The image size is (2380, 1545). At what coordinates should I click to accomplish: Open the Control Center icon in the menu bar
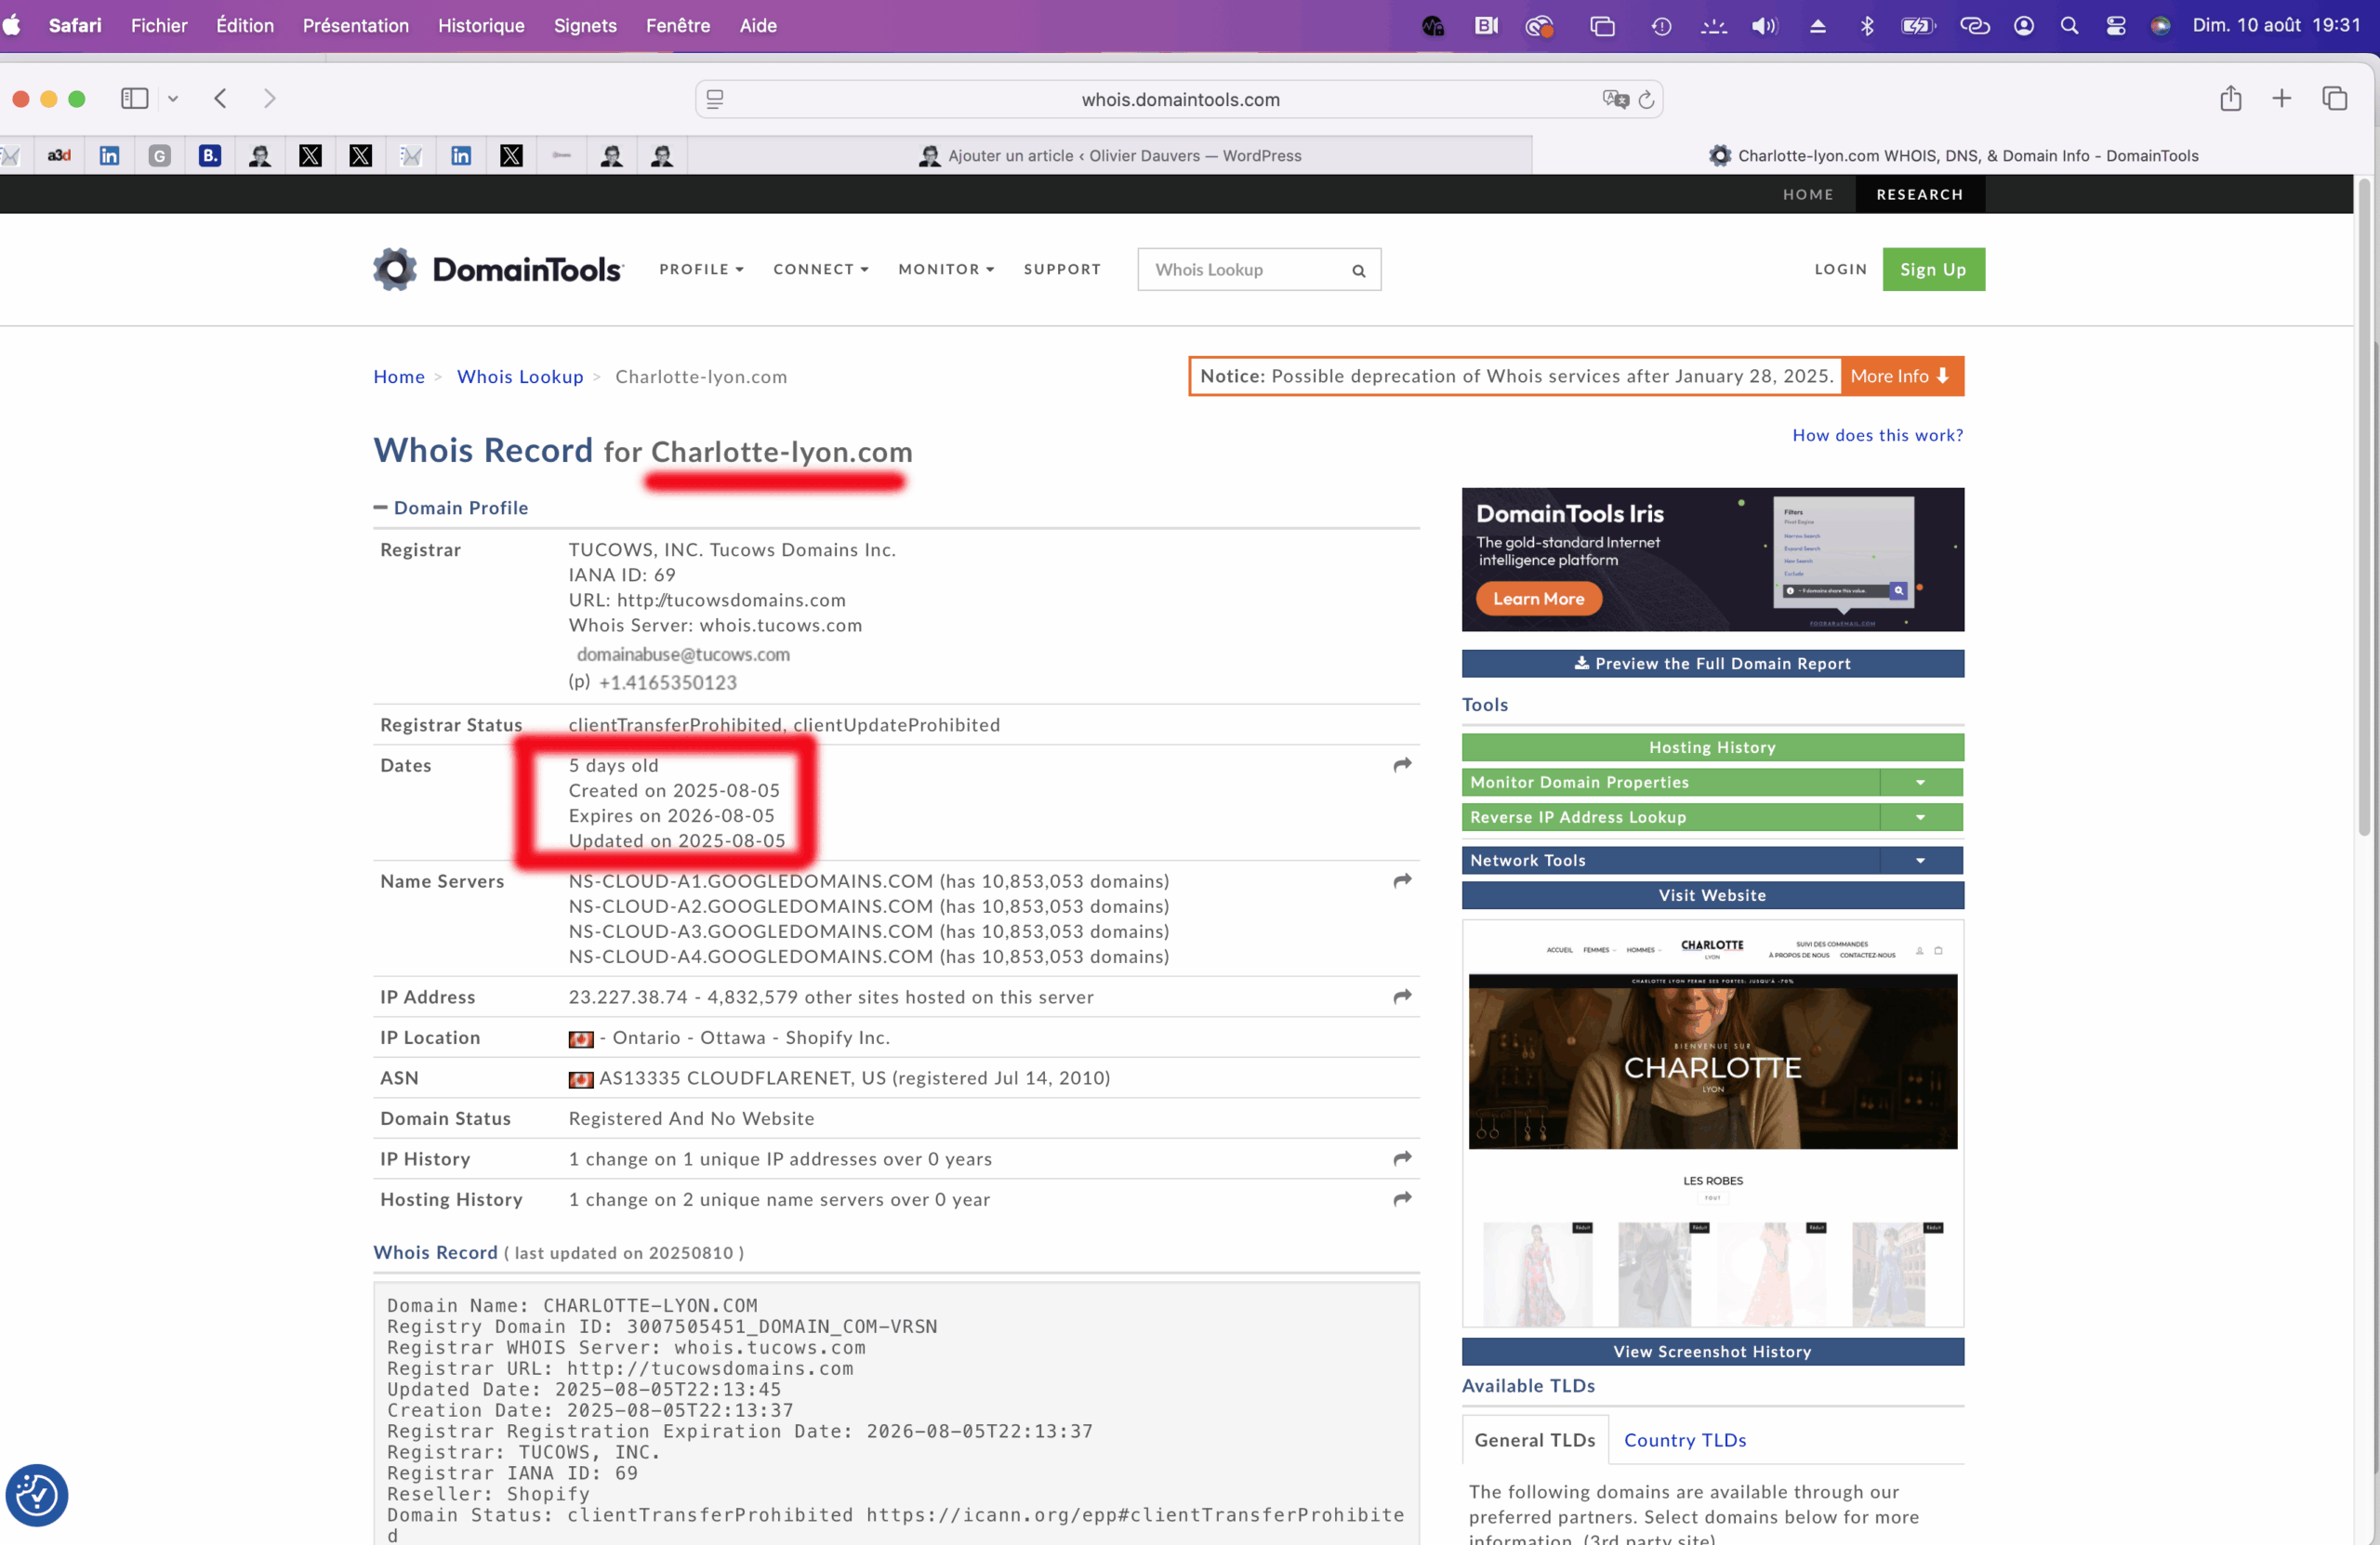click(x=2115, y=26)
